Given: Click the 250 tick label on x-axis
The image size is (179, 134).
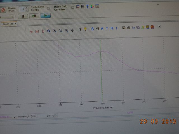Looking at the screenshot, I should (103, 104).
